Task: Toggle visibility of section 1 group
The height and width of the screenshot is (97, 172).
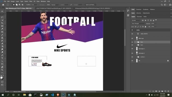Action: point(132,57)
